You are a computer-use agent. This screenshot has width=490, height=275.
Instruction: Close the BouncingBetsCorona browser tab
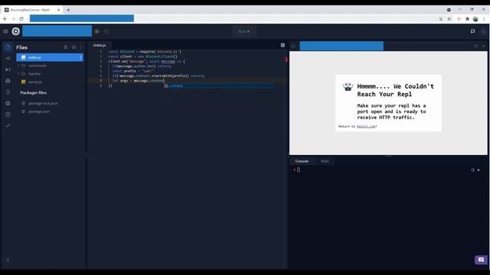[58, 10]
